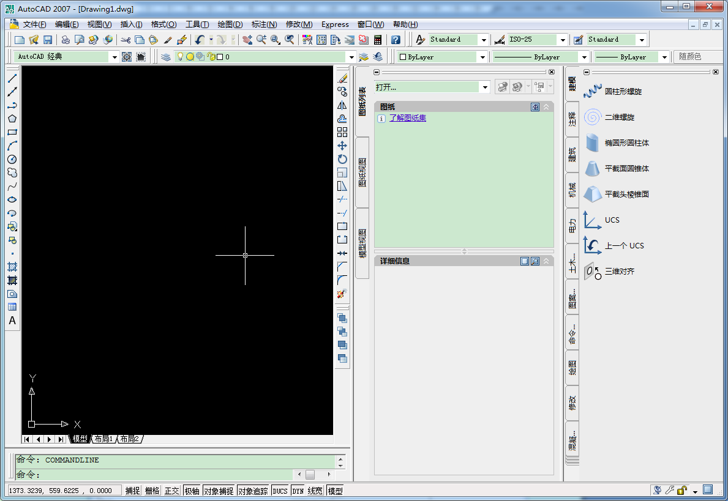Open the ByLayer linetype dropdown
This screenshot has width=728, height=501.
click(584, 57)
